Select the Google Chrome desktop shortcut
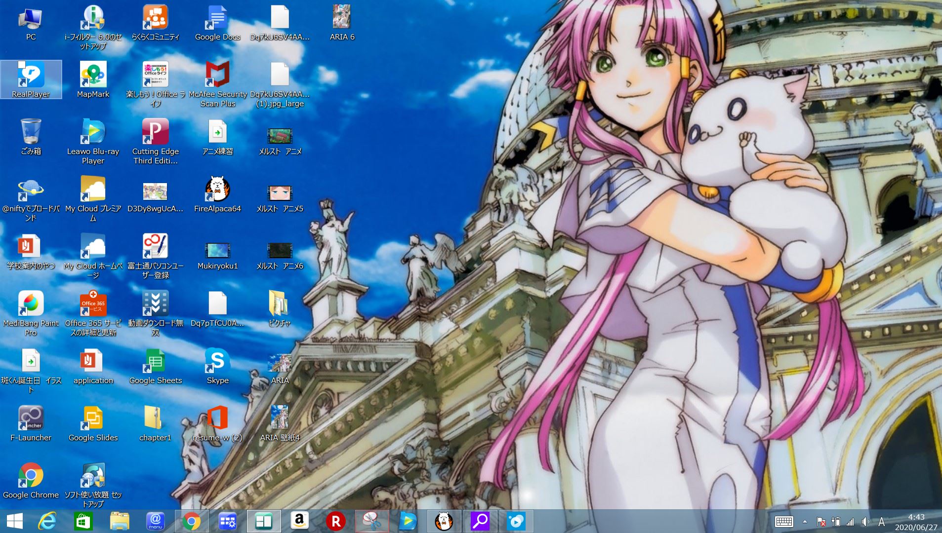The image size is (942, 533). (x=31, y=480)
